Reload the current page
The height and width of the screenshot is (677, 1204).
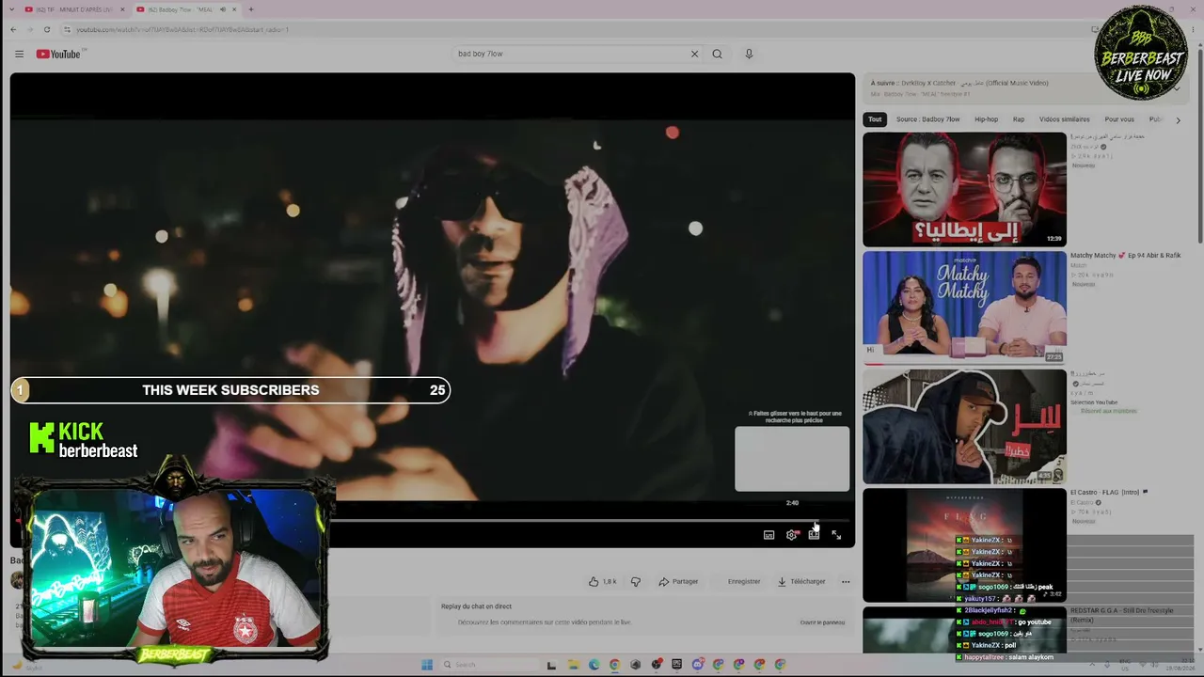[x=46, y=29]
